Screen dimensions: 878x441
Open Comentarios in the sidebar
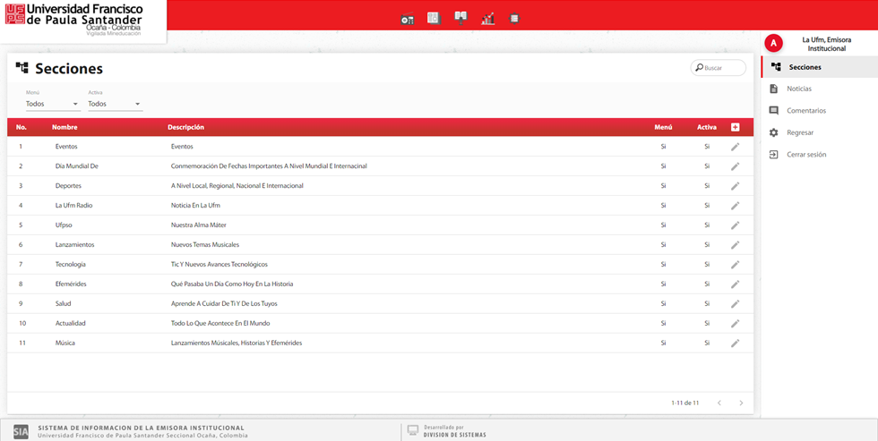point(805,111)
